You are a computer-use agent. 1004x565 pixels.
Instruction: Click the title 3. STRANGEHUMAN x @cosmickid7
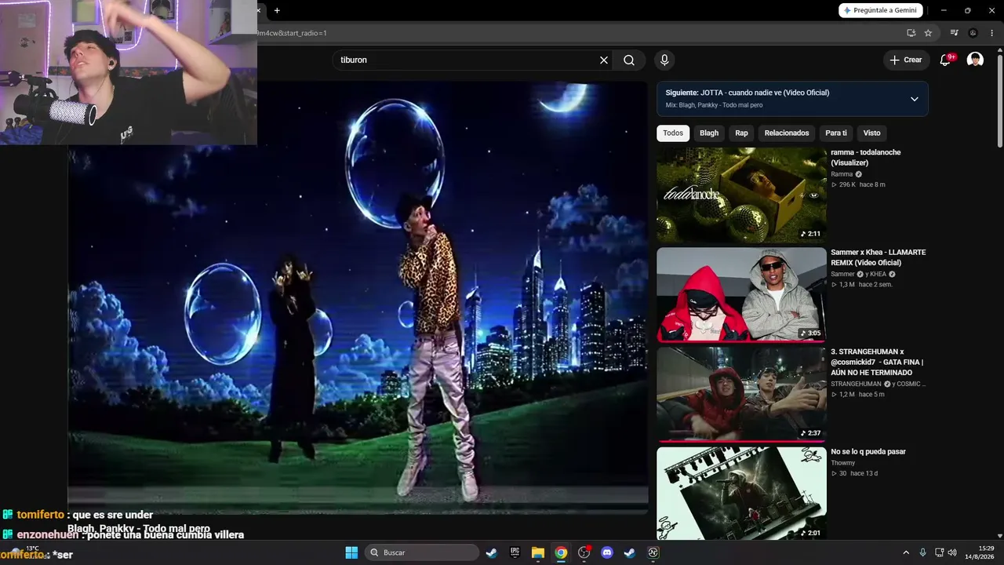pos(877,362)
